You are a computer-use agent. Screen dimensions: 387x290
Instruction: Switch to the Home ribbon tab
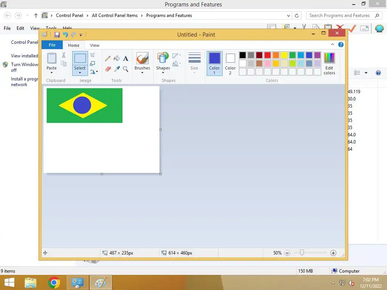(74, 45)
